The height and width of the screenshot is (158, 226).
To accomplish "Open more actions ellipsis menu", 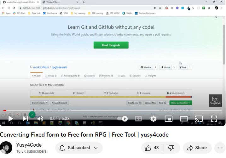I will [220, 148].
